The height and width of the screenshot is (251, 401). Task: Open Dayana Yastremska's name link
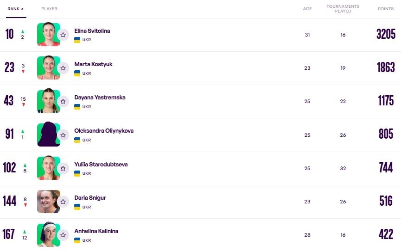coord(100,98)
